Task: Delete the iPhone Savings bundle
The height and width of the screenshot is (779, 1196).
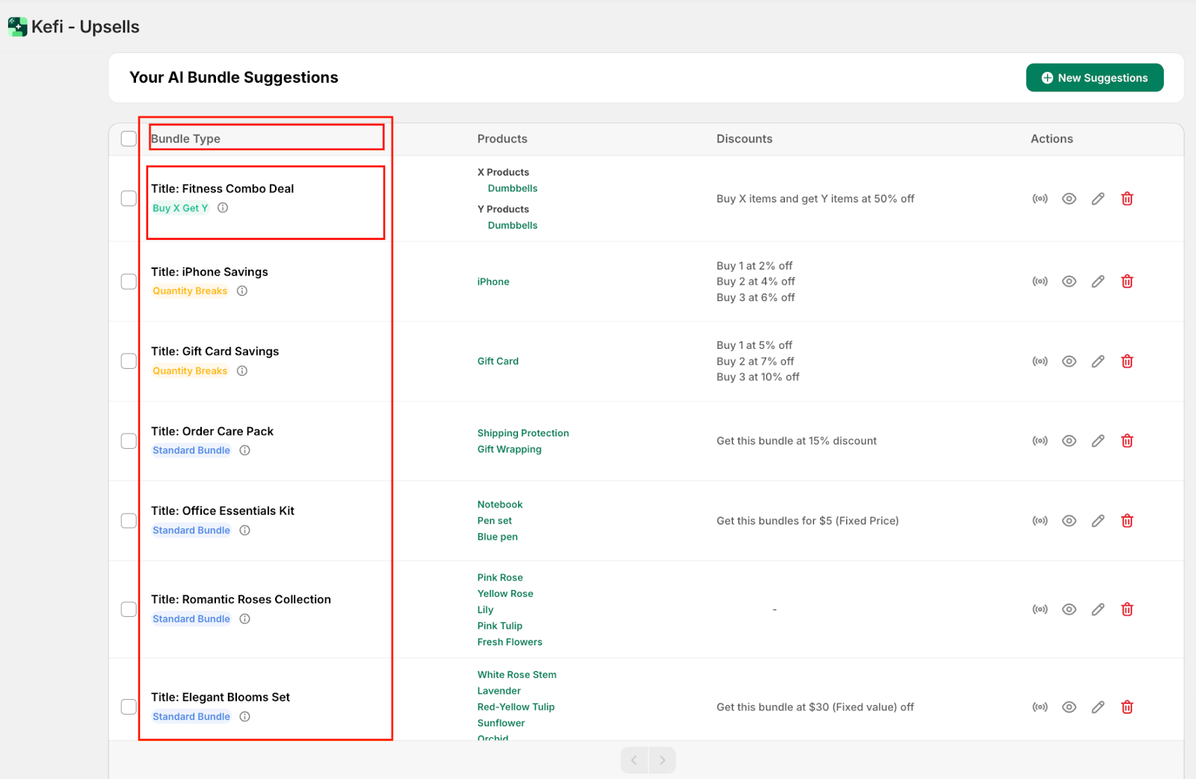Action: pos(1126,282)
